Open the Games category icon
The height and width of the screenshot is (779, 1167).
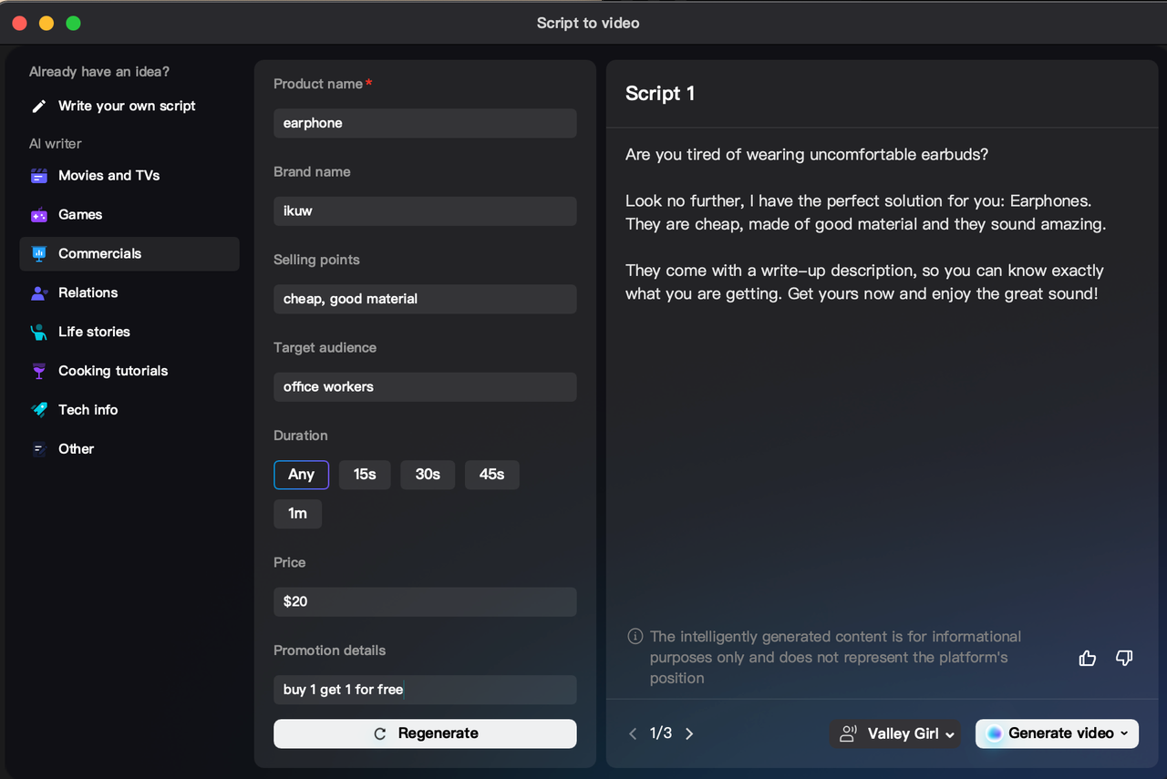click(39, 214)
